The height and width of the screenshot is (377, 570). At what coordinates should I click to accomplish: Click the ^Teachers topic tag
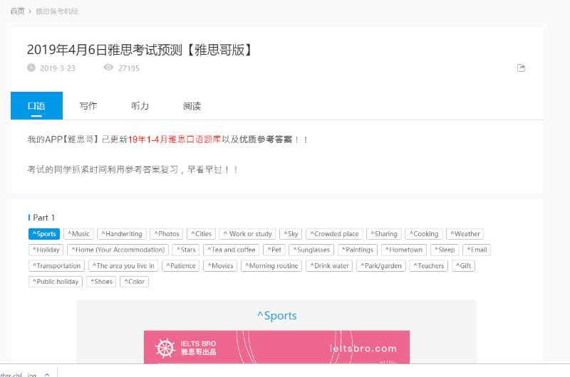coord(429,266)
